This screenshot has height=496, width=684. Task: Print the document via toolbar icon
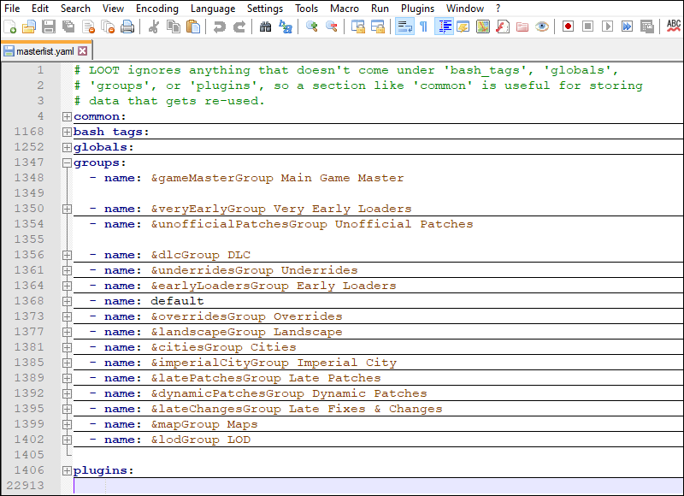point(127,27)
